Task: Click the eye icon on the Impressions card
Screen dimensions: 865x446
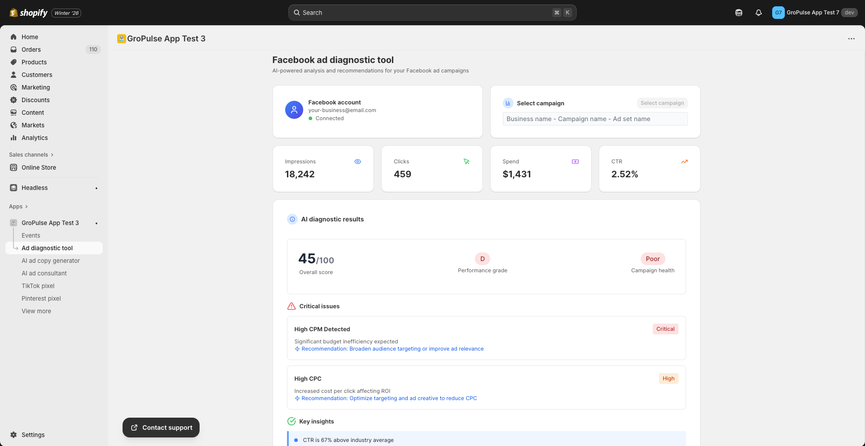Action: pyautogui.click(x=358, y=161)
